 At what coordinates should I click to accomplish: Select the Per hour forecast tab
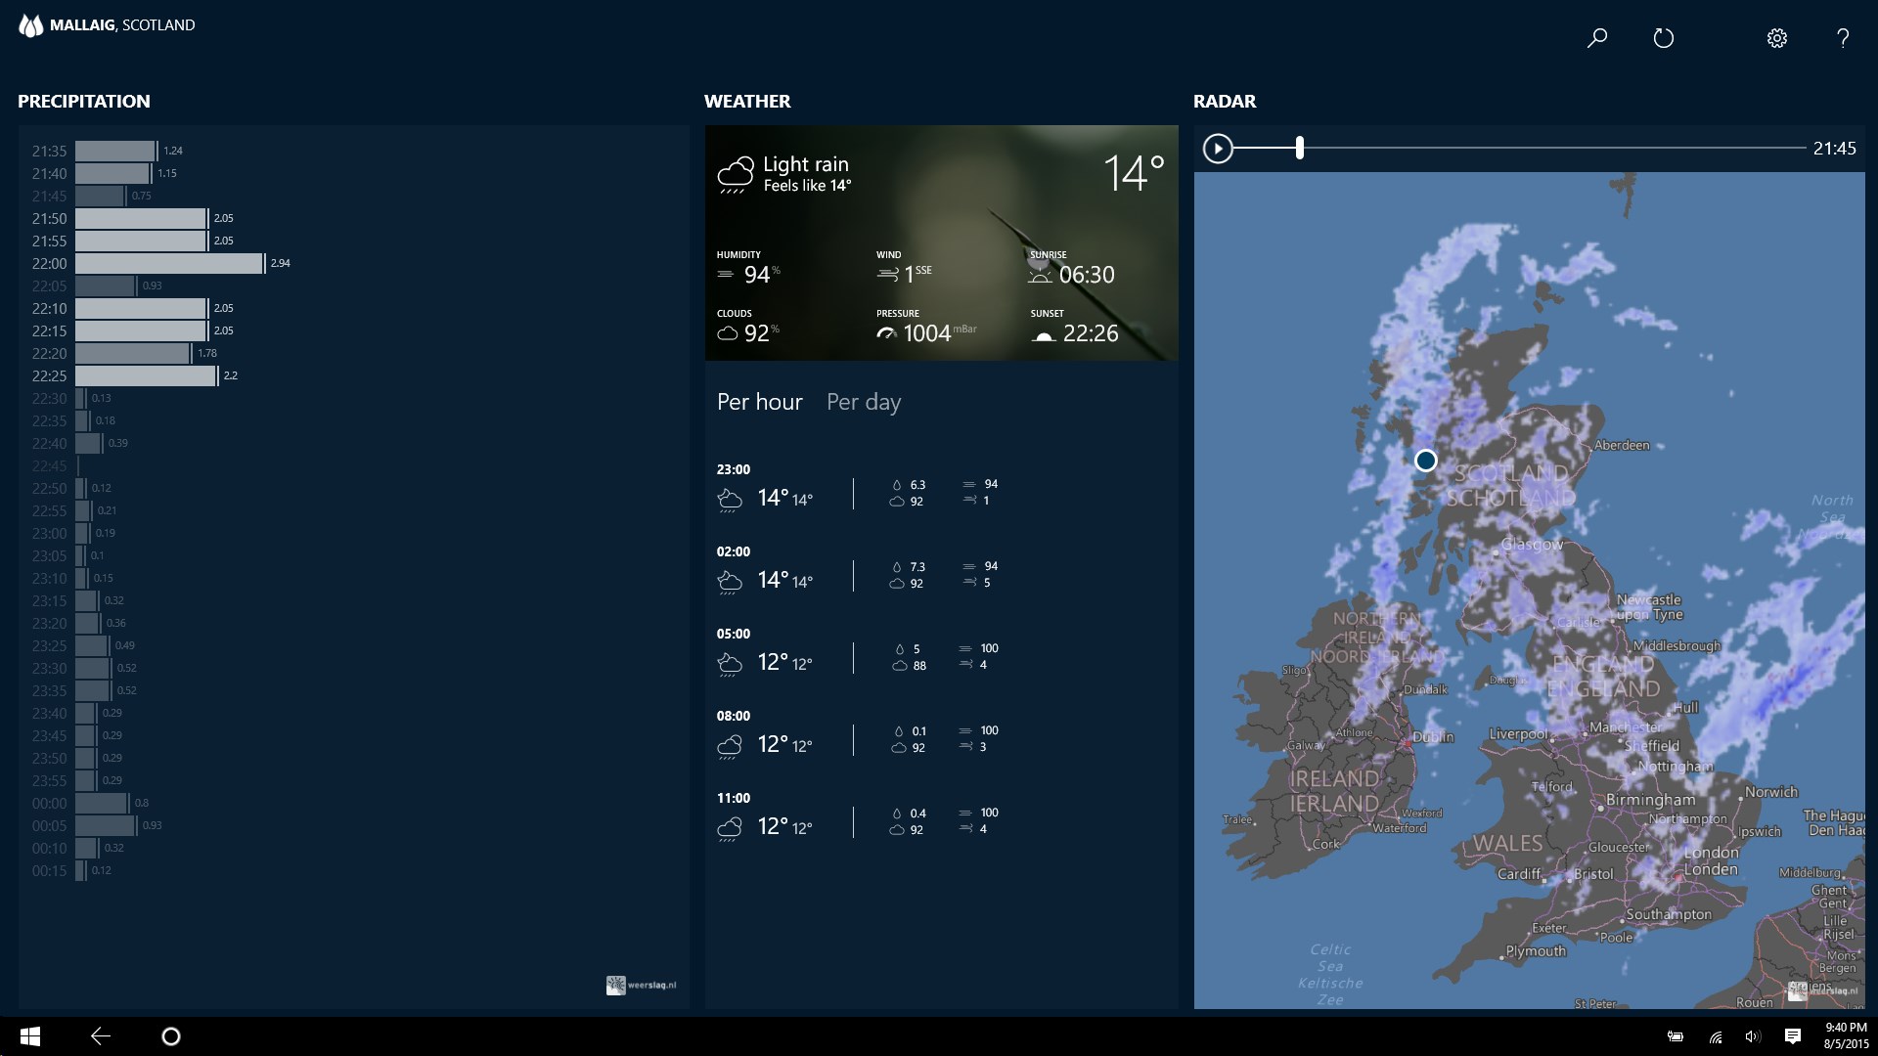(760, 402)
